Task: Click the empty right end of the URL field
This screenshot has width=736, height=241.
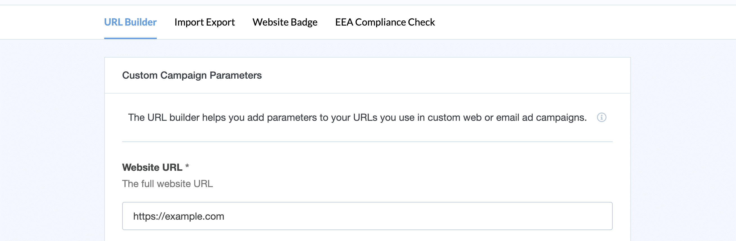Action: [x=571, y=216]
